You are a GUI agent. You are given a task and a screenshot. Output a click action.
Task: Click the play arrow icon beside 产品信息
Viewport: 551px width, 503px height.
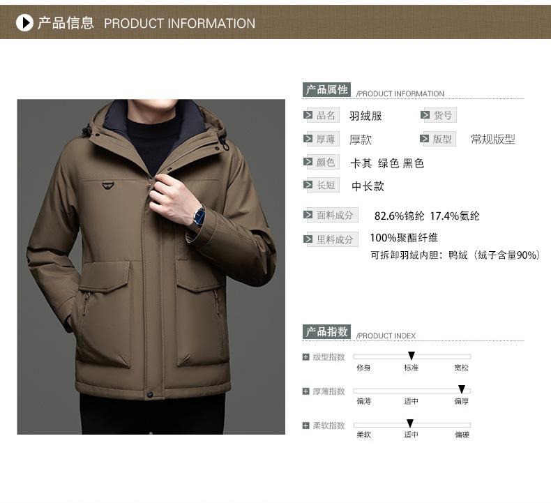pos(24,22)
